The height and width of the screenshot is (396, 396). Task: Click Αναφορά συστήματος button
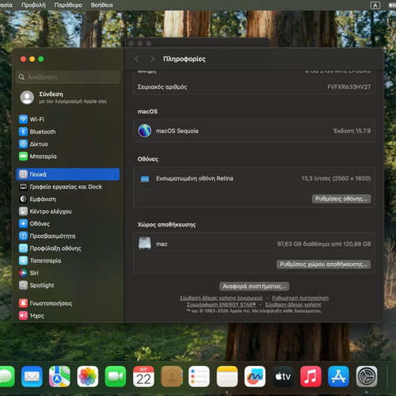[254, 286]
